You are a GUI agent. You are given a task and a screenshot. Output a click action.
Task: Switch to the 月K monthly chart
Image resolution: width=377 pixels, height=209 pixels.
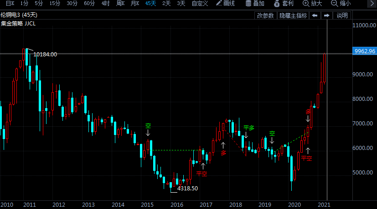pos(135,3)
